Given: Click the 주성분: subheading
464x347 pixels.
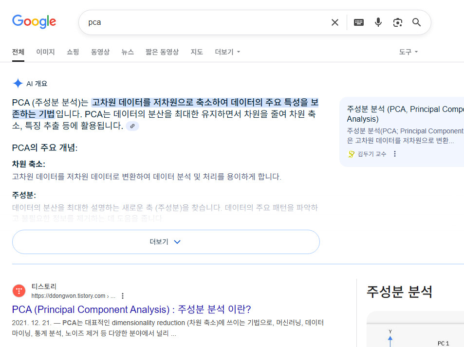Looking at the screenshot, I should click(24, 195).
